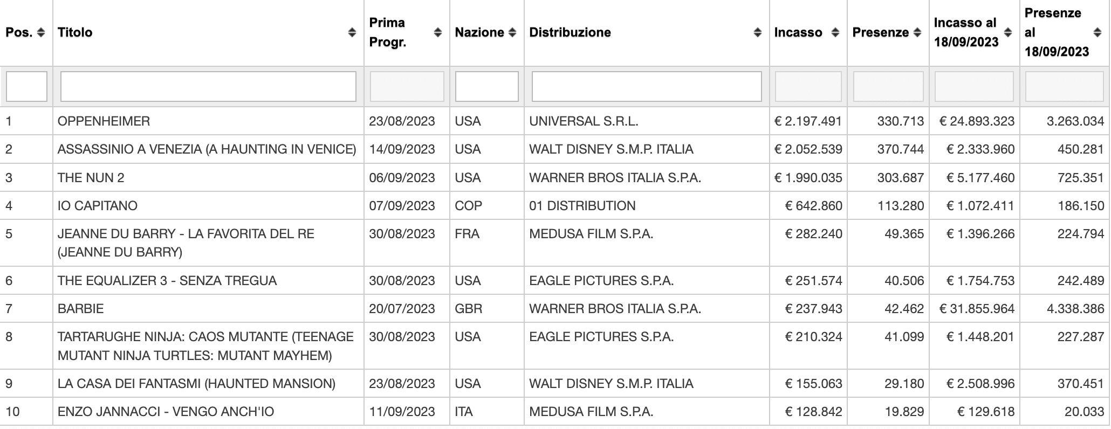Image resolution: width=1111 pixels, height=429 pixels.
Task: Click Distribuzione sort arrows icon
Action: click(758, 32)
